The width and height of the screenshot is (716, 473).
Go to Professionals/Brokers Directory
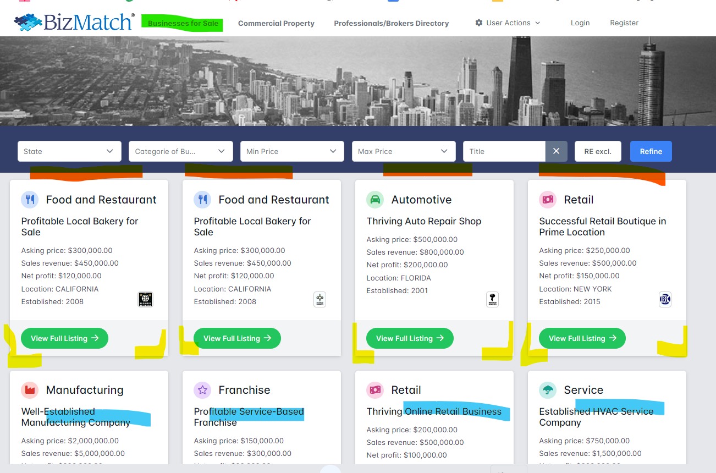coord(391,23)
